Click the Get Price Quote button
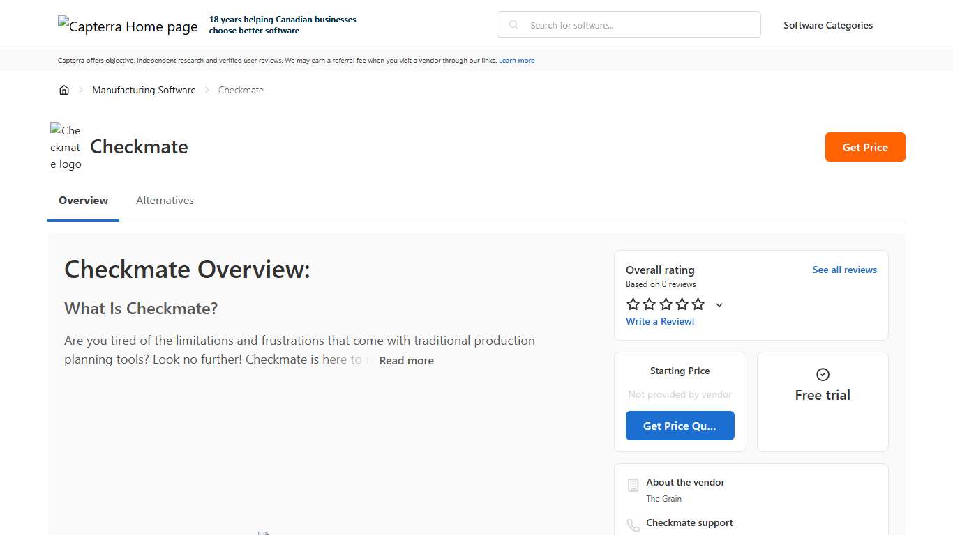This screenshot has width=953, height=535. point(680,426)
